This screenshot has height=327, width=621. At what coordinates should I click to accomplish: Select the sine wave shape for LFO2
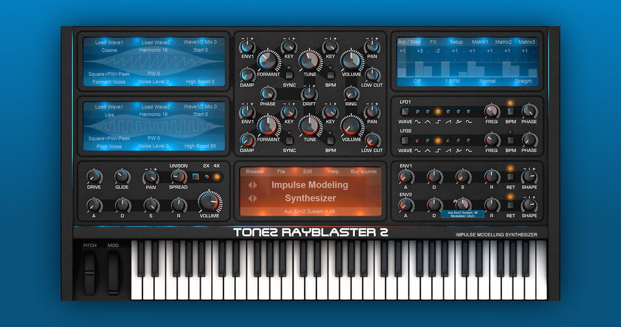418,141
